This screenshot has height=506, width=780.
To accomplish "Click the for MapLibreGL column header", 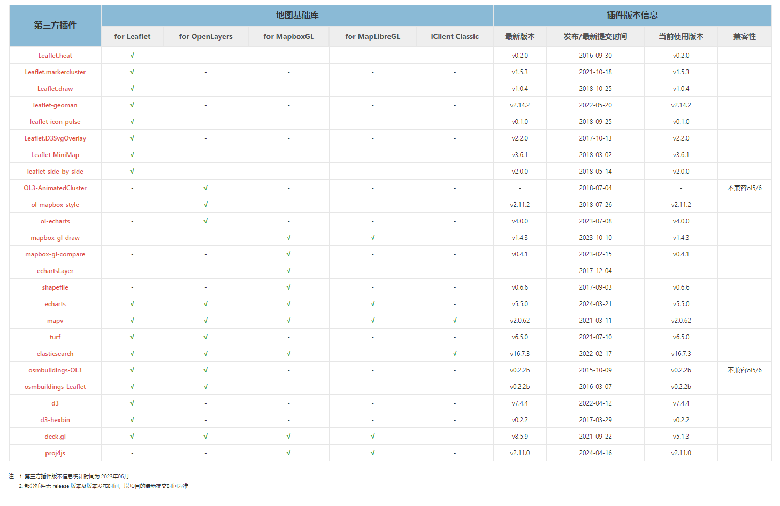I will click(373, 36).
